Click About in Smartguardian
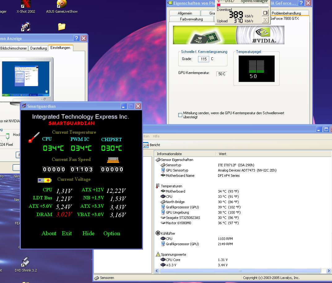This screenshot has height=283, width=332. [x=49, y=233]
